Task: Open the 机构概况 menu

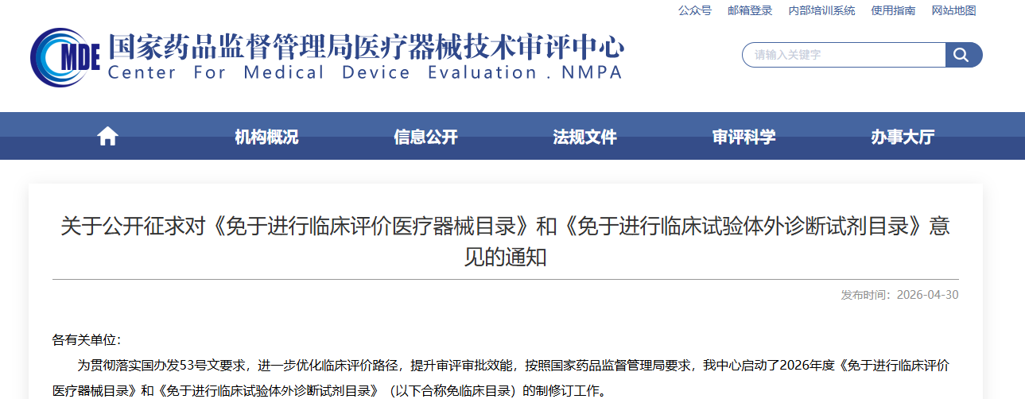Action: coord(266,137)
